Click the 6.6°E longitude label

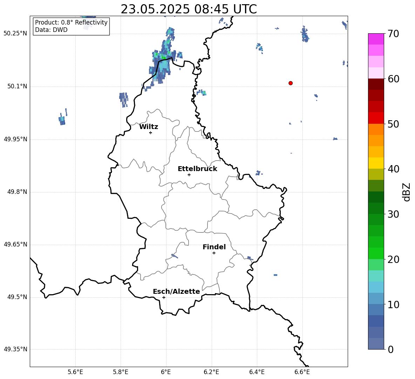pyautogui.click(x=302, y=372)
